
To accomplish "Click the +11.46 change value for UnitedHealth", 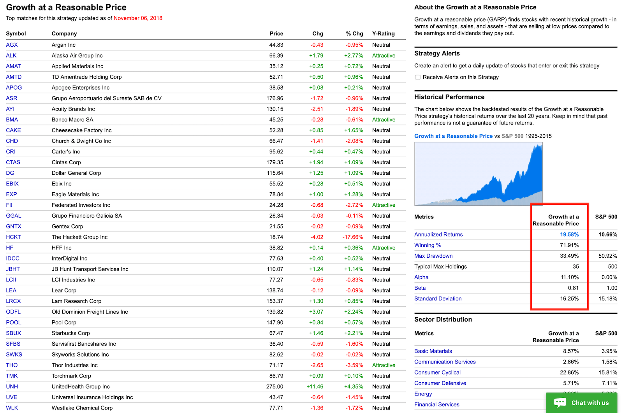I will click(315, 387).
